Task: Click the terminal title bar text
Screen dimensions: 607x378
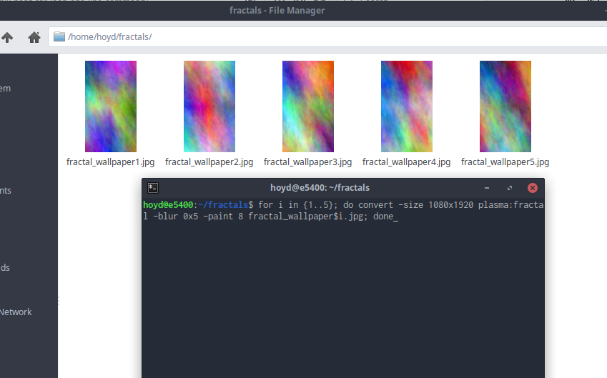Action: click(x=320, y=188)
